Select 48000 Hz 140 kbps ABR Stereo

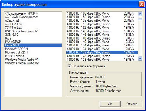pyautogui.click(x=102, y=38)
